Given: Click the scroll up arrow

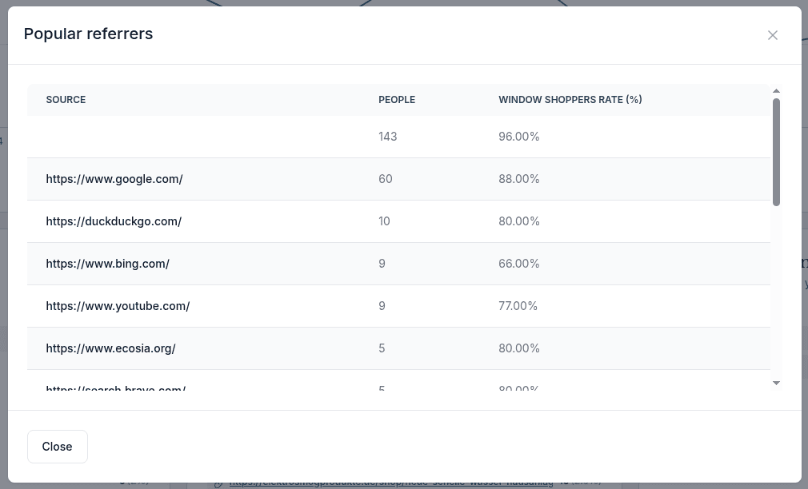Looking at the screenshot, I should tap(776, 91).
